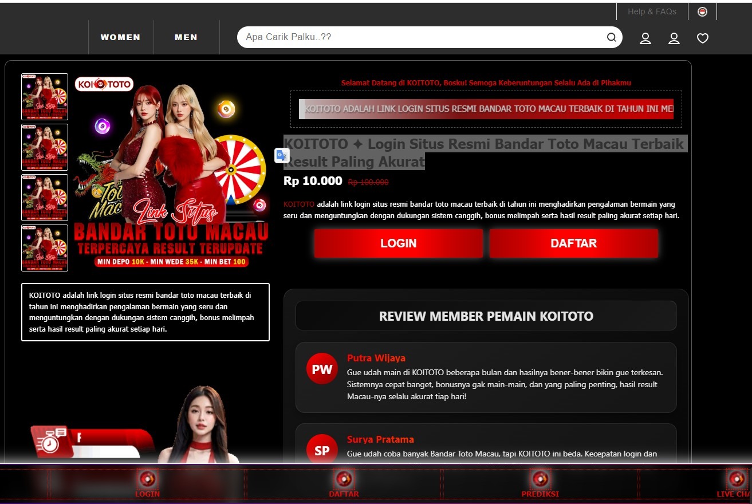
Task: Open the first account person icon
Action: [645, 38]
